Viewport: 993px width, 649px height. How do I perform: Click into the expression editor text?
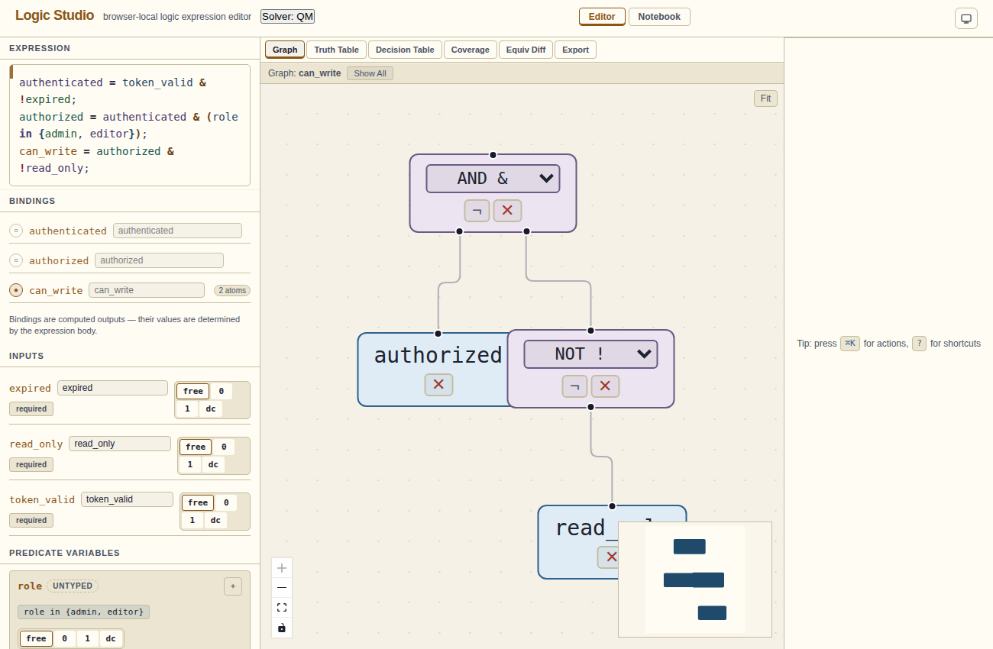click(130, 125)
